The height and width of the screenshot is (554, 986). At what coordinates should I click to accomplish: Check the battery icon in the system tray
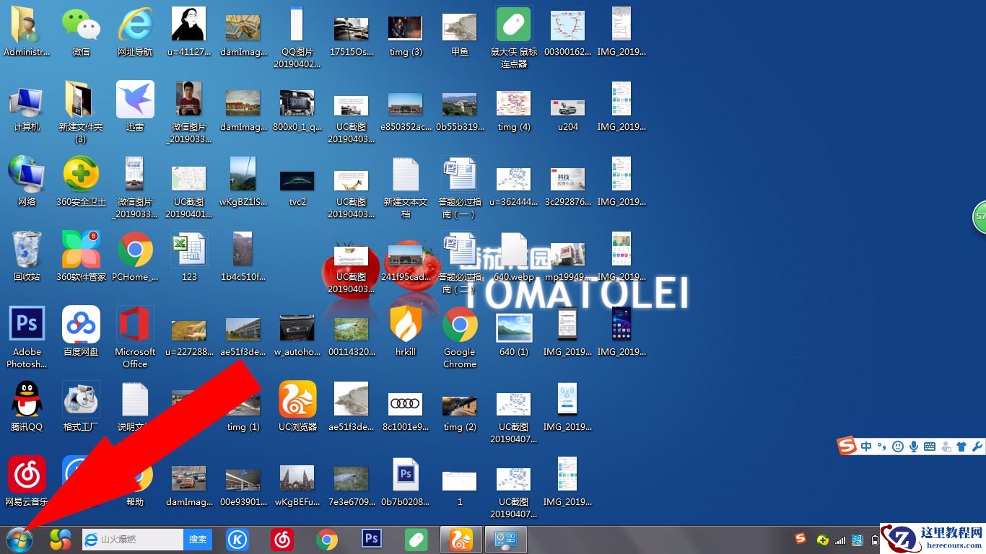875,540
